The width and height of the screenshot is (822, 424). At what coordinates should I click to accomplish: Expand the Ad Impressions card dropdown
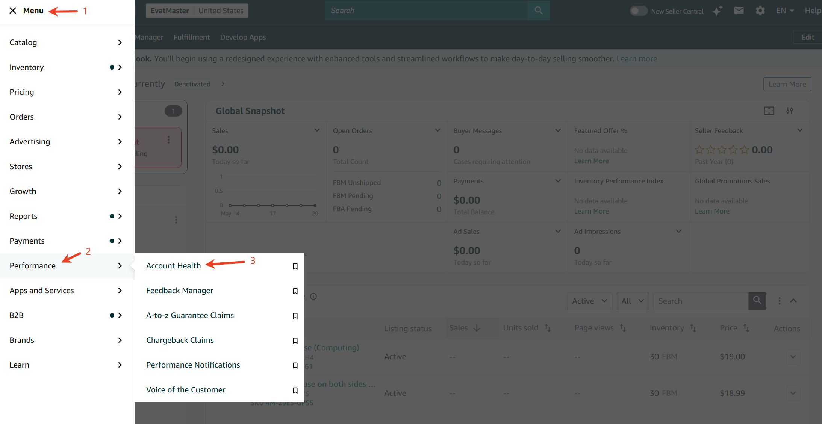pos(679,231)
